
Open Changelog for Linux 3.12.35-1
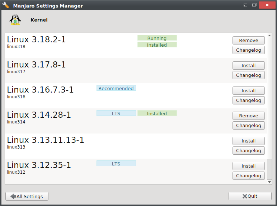[248, 176]
